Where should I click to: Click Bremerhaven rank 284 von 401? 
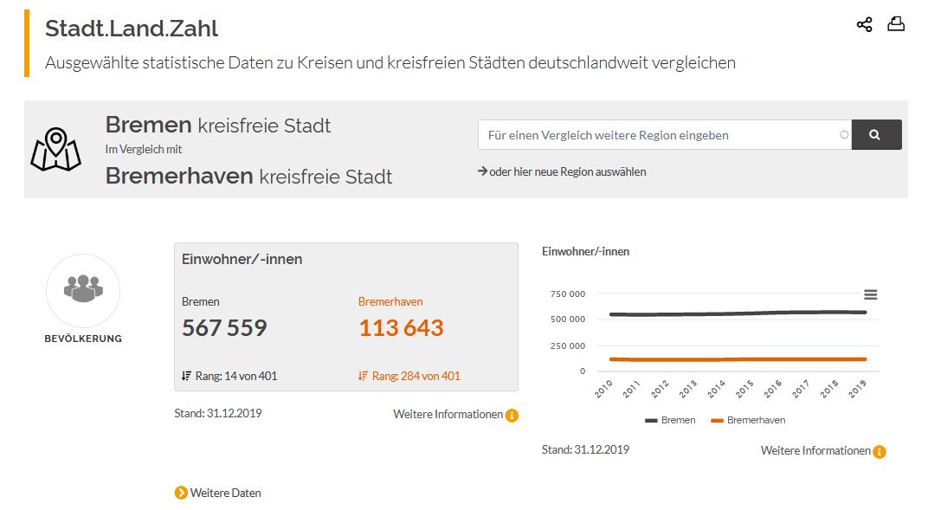pos(416,376)
